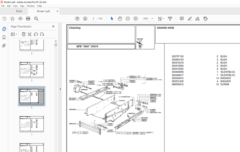Close the Page Thumbnails panel
Image resolution: width=240 pixels, height=152 pixels.
(x=53, y=26)
